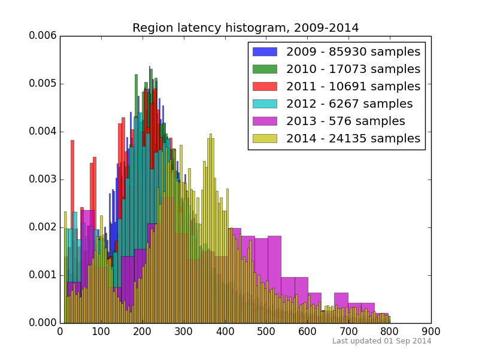Click the y-axis tick label 0.003
This screenshot has height=359, width=479.
(x=43, y=179)
